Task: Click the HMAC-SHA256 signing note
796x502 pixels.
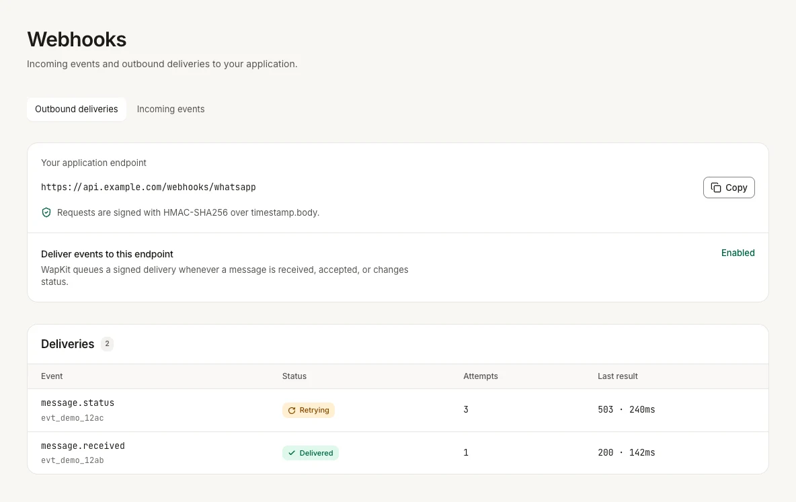Action: point(188,212)
